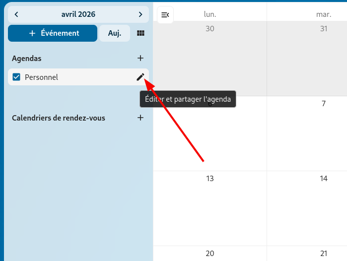This screenshot has width=347, height=261.
Task: Open the avril 2026 month picker
Action: point(78,14)
